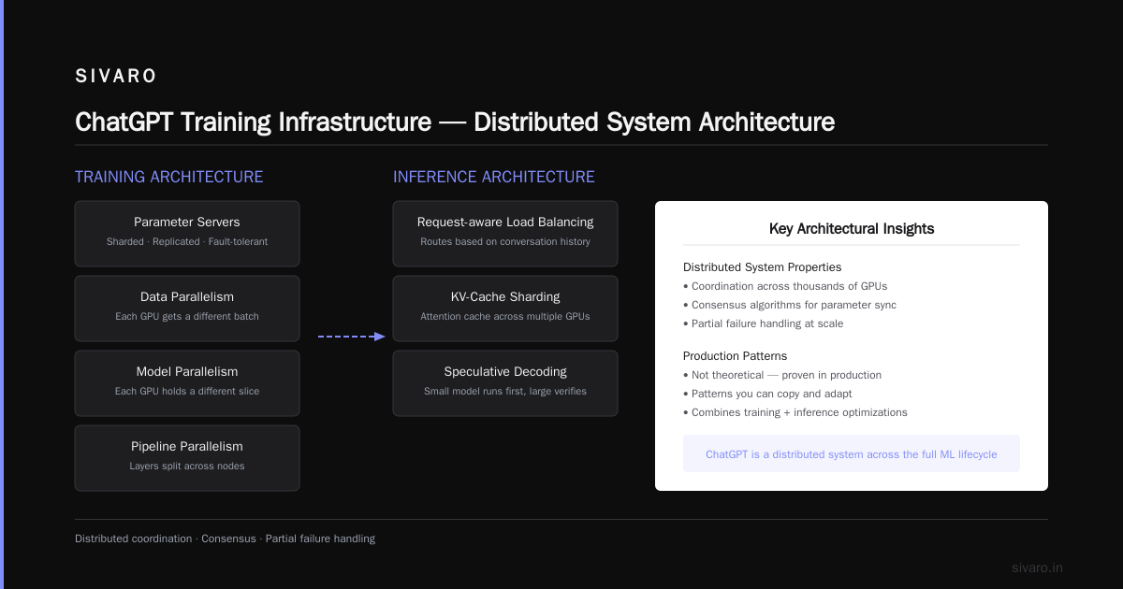Select the Parameter Servers card
The width and height of the screenshot is (1123, 589).
tap(187, 234)
